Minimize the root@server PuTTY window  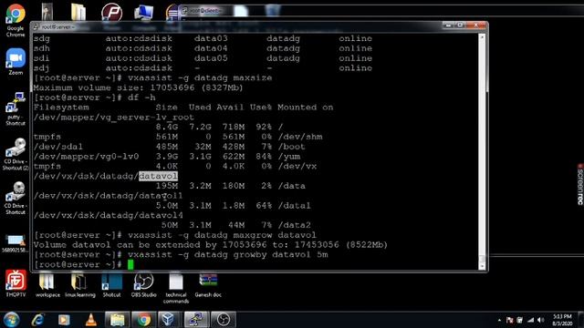(x=448, y=26)
